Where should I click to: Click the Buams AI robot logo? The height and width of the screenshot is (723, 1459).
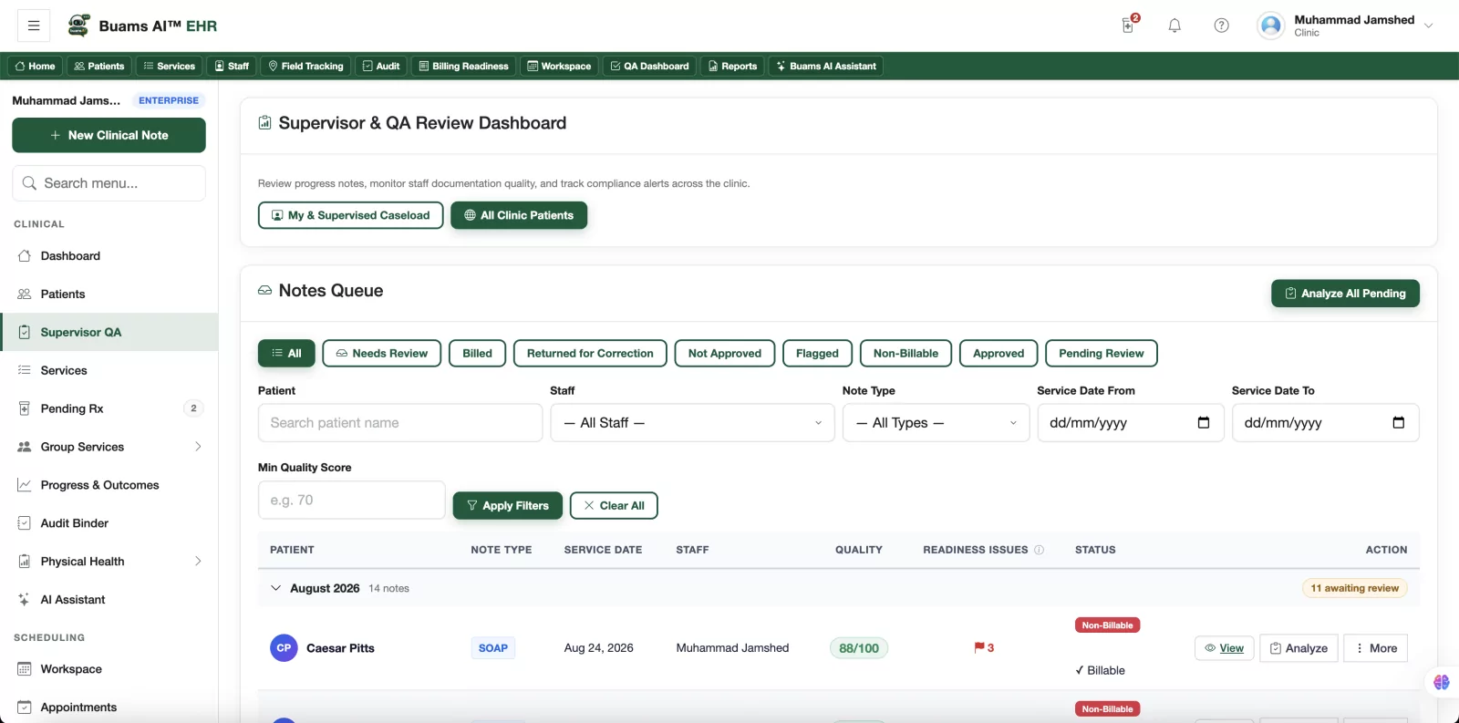tap(79, 26)
